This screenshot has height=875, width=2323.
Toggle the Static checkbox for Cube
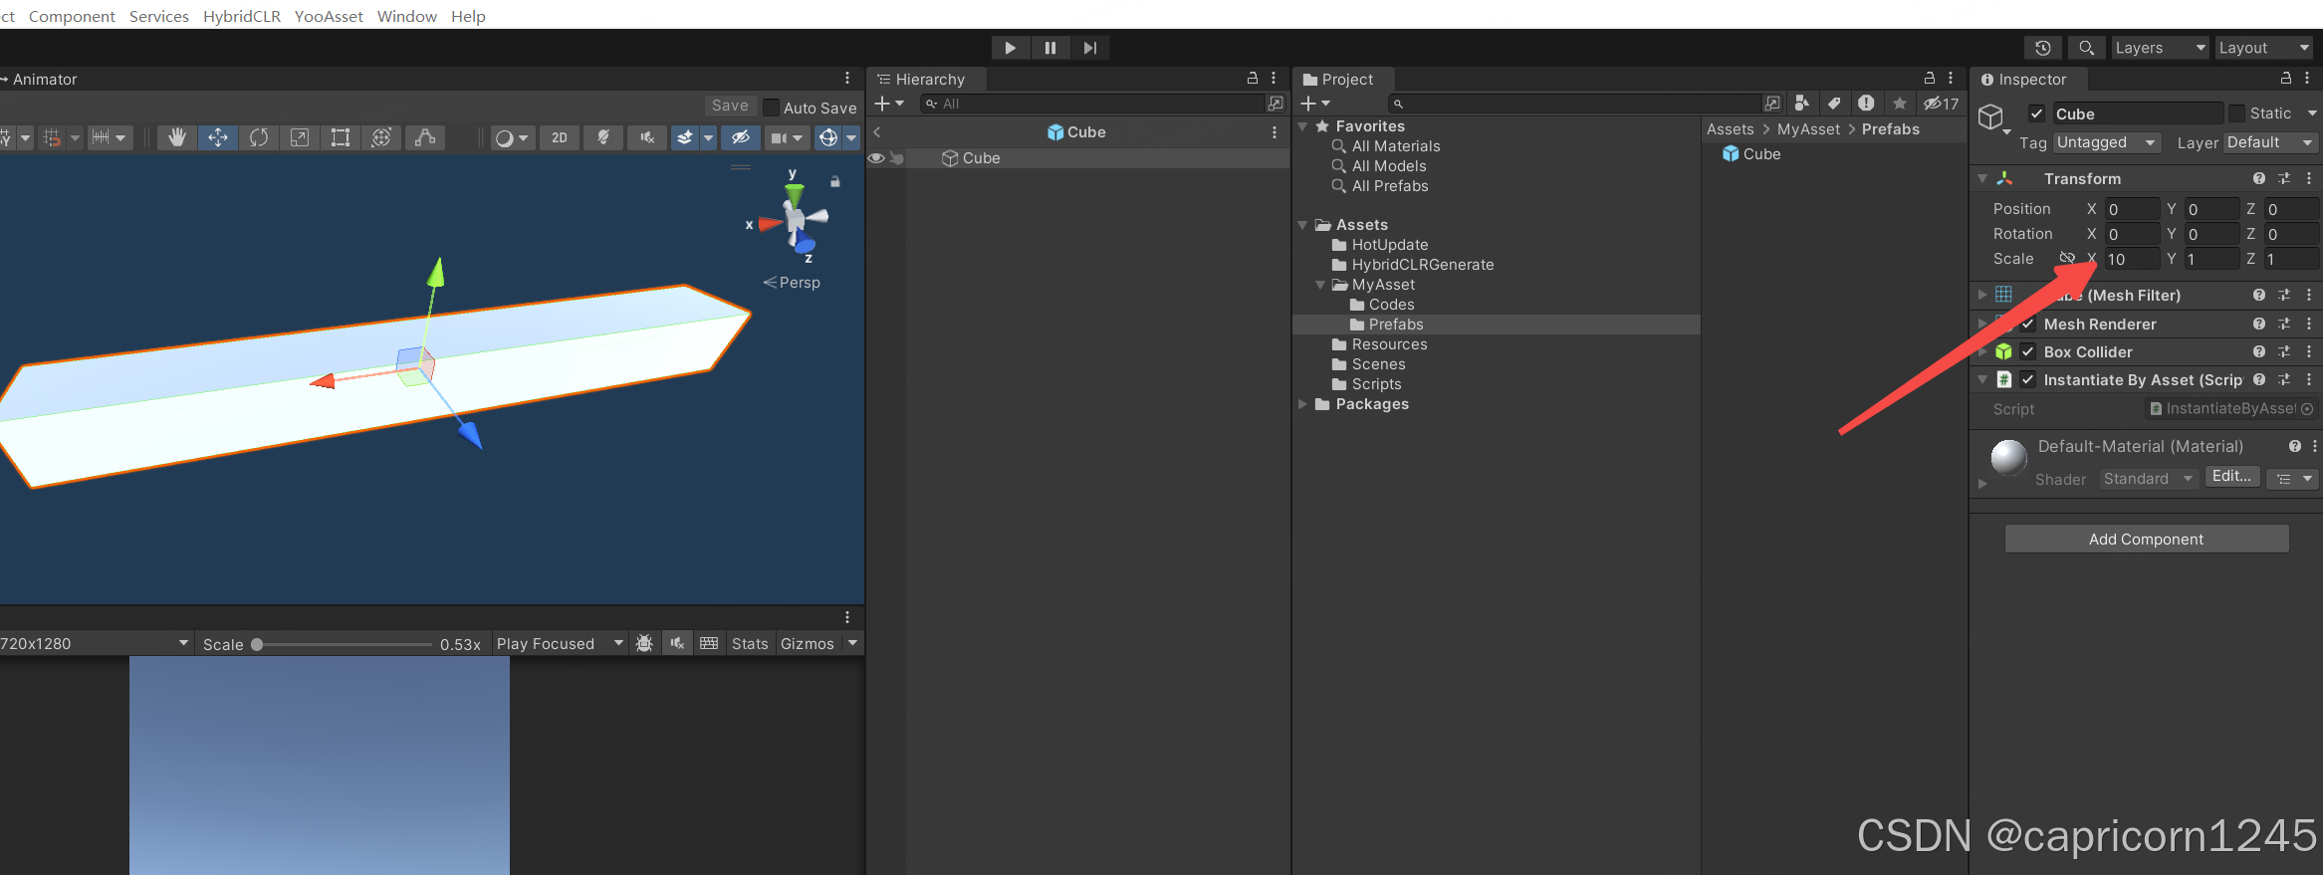click(x=2236, y=113)
